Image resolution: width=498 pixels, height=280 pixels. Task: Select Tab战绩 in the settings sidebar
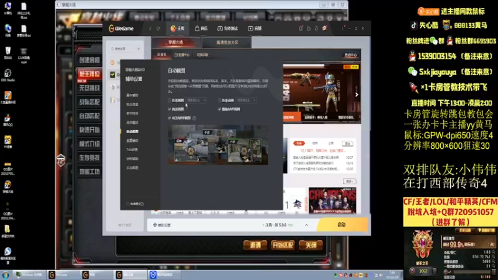[x=132, y=149]
